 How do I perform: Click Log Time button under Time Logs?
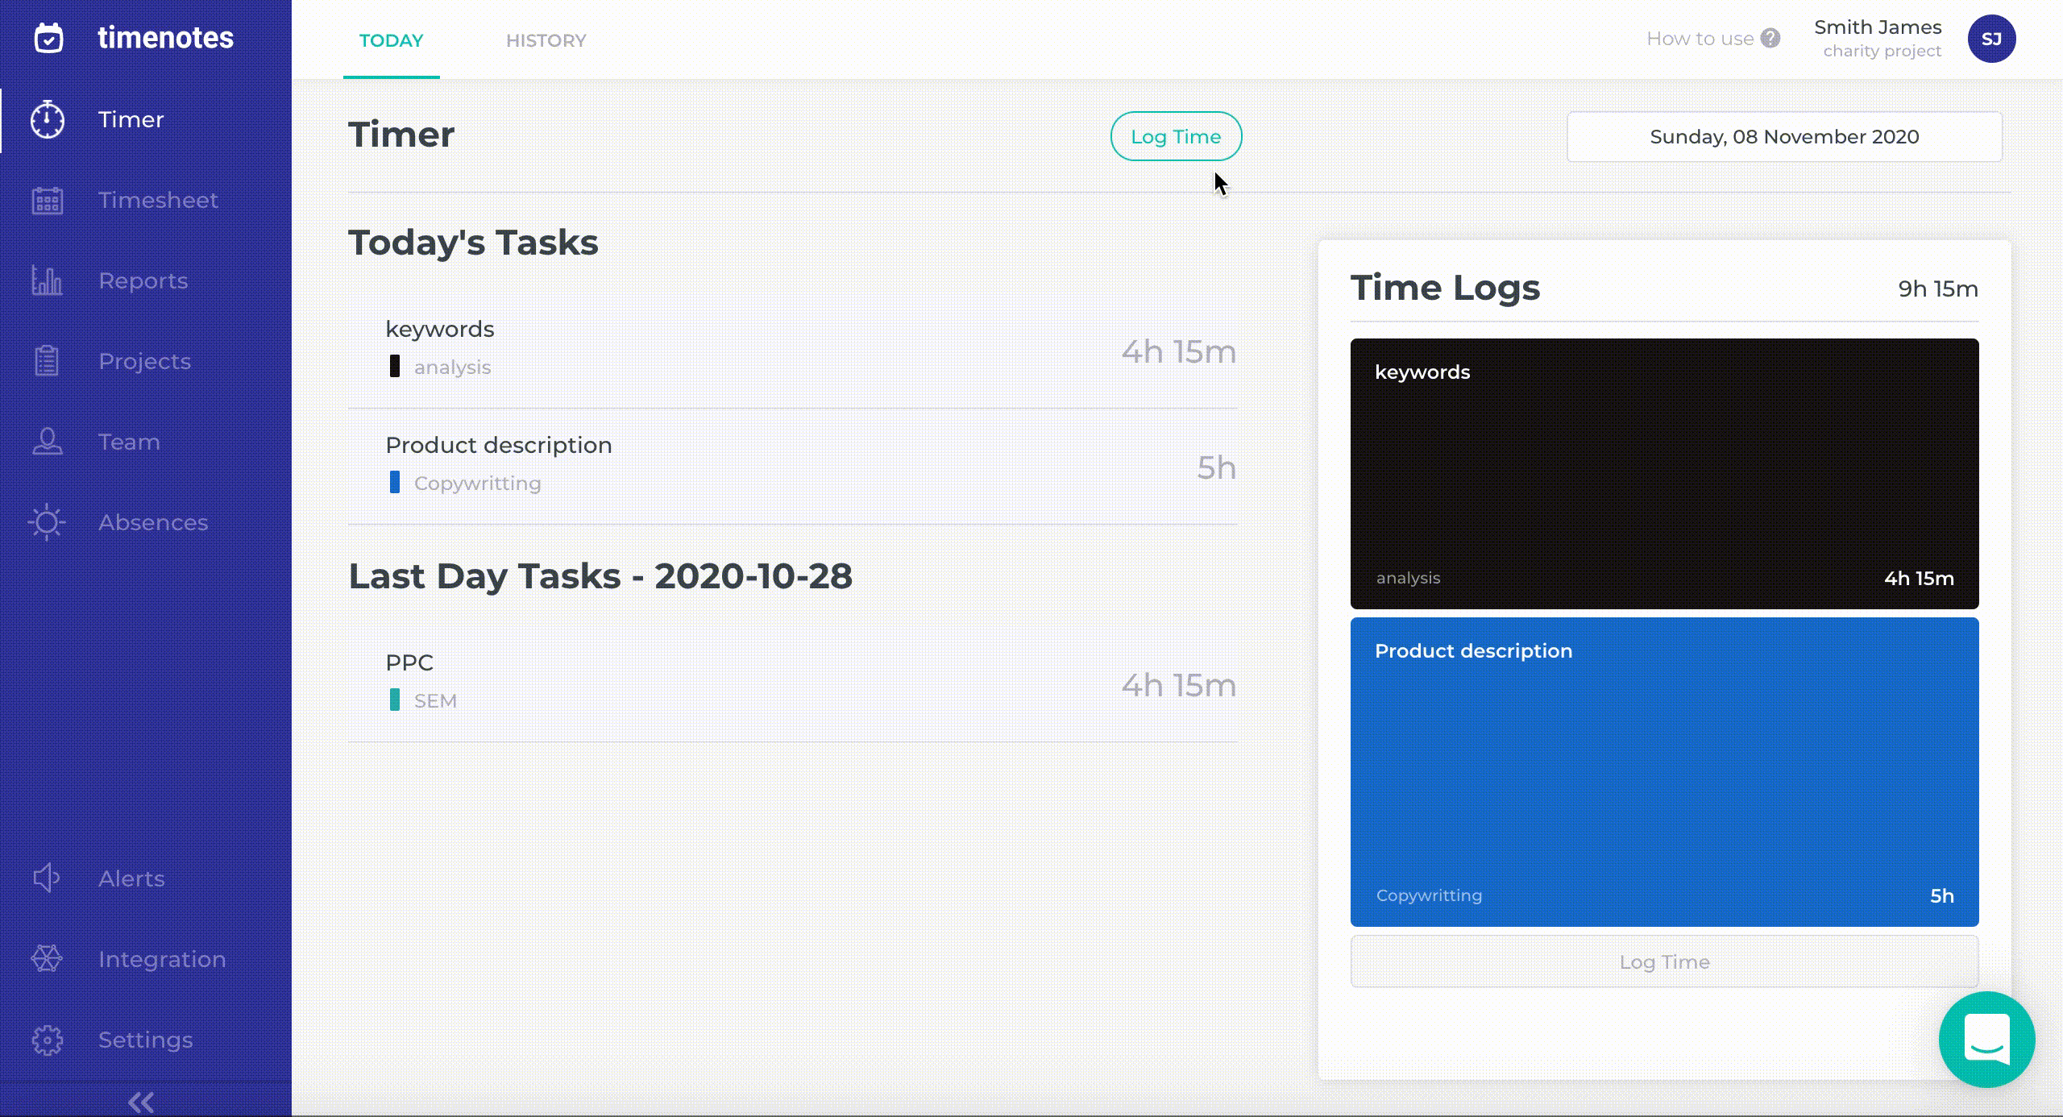click(1664, 961)
